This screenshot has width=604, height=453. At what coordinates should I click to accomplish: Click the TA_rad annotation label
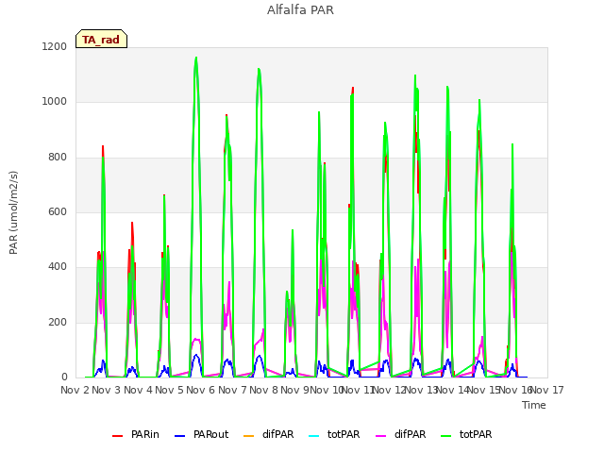point(101,40)
